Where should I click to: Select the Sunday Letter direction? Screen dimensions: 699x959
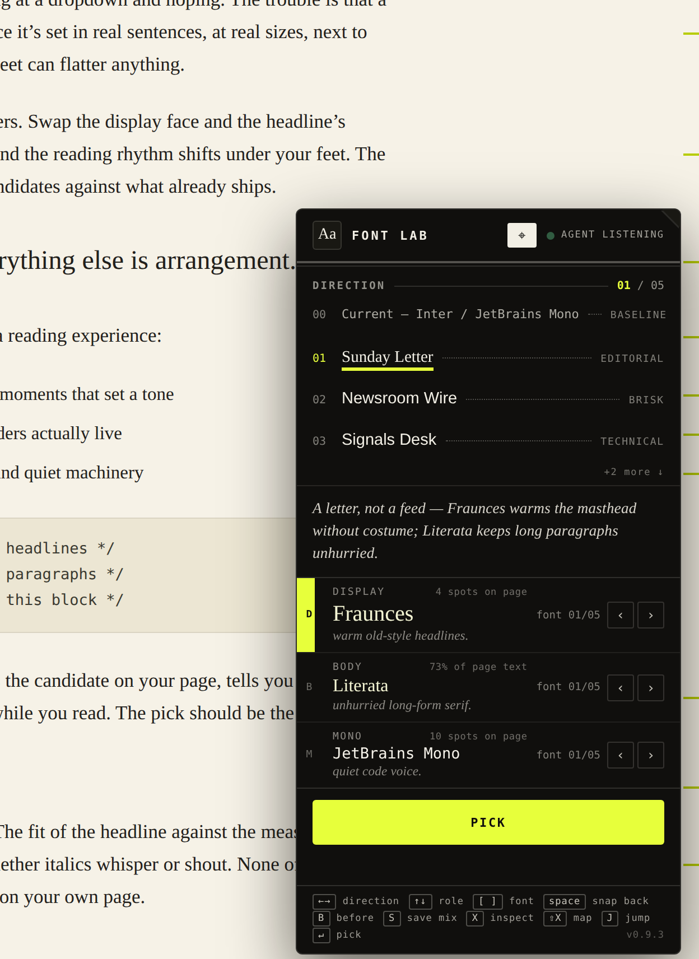point(488,357)
